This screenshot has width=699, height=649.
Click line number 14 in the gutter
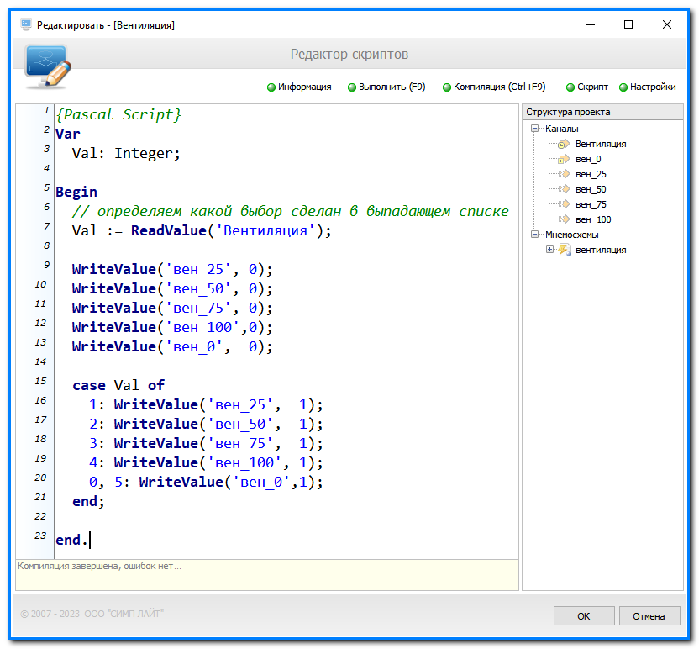40,361
